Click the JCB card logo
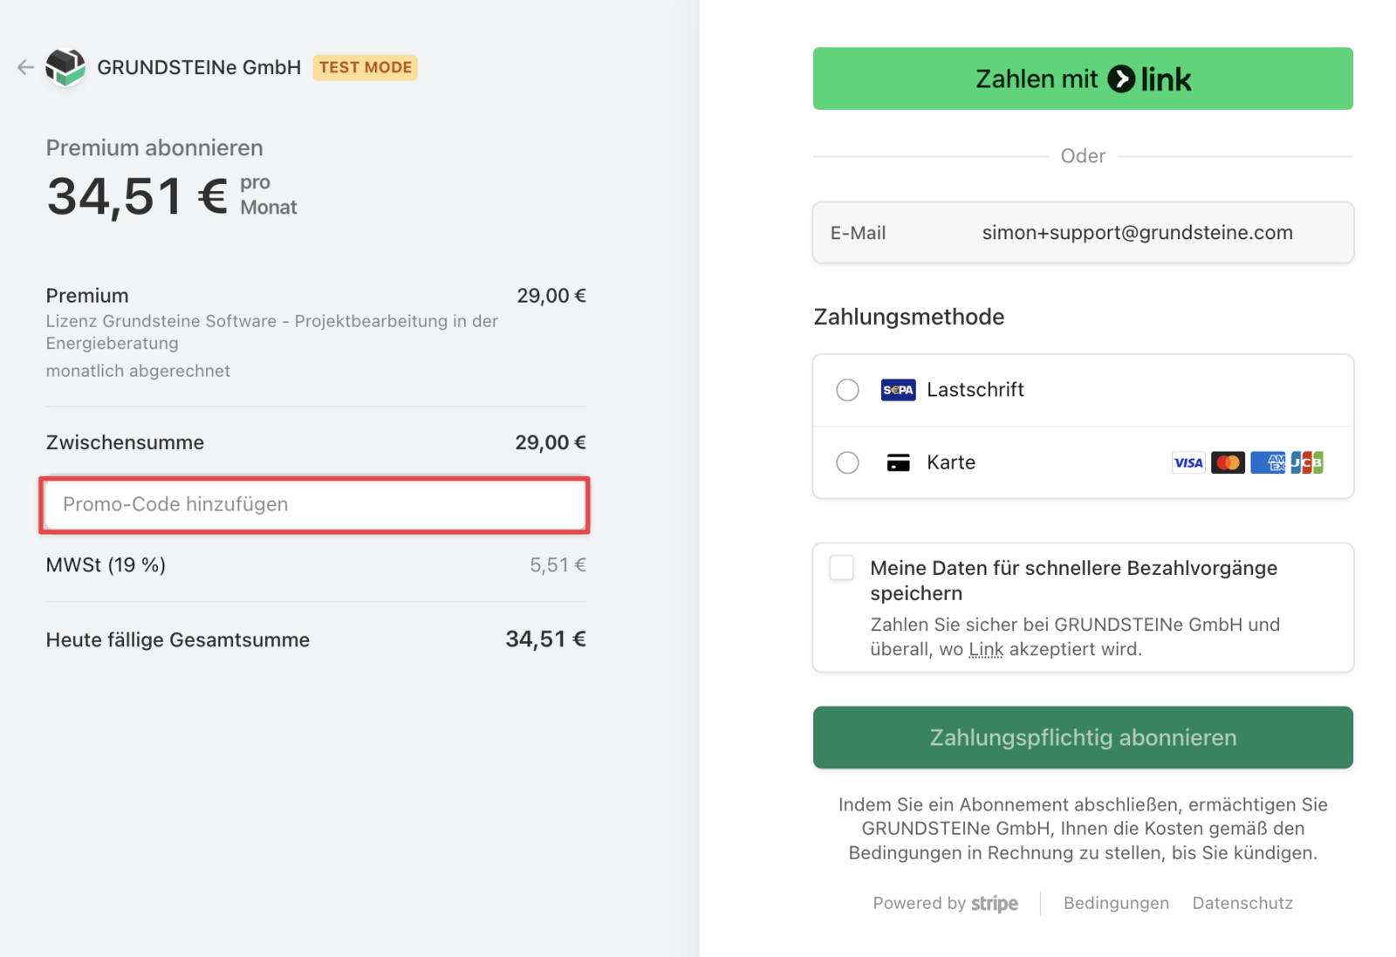This screenshot has width=1396, height=957. (x=1306, y=462)
